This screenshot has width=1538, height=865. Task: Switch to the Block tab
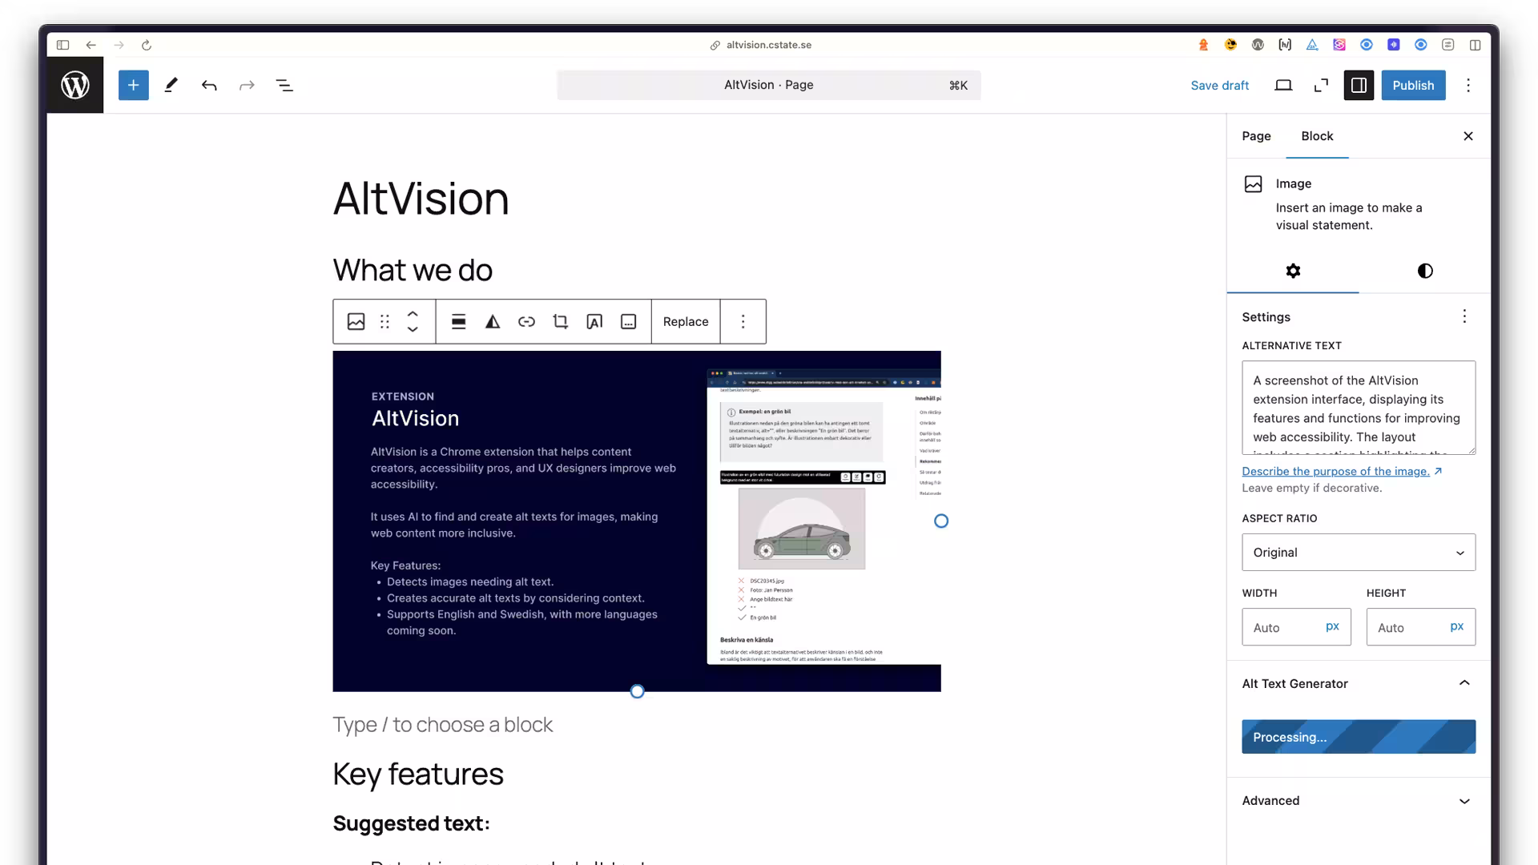pyautogui.click(x=1317, y=136)
